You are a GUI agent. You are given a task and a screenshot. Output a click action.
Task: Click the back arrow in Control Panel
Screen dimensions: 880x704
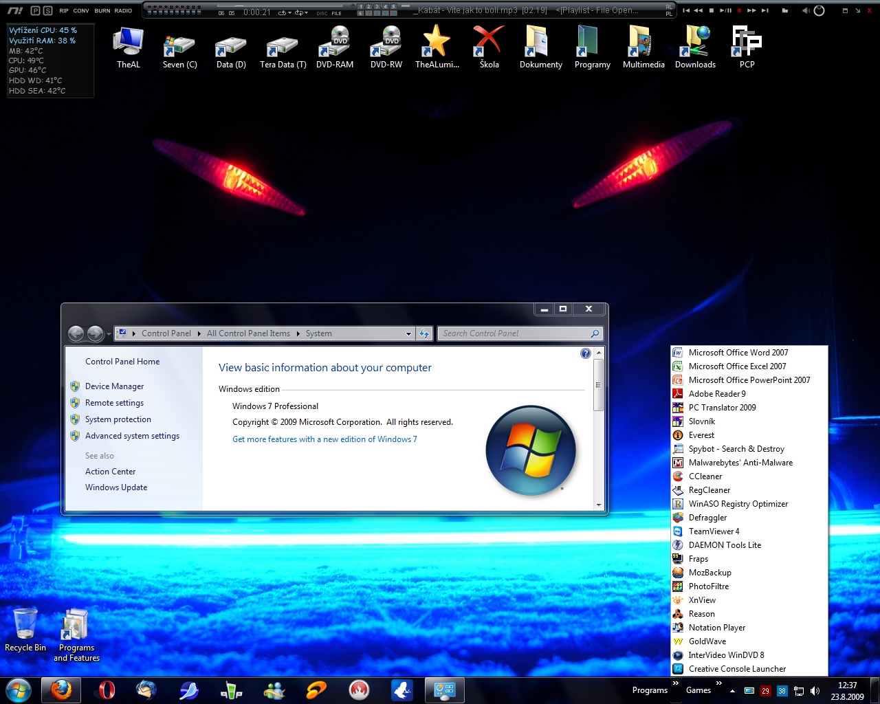pos(76,333)
